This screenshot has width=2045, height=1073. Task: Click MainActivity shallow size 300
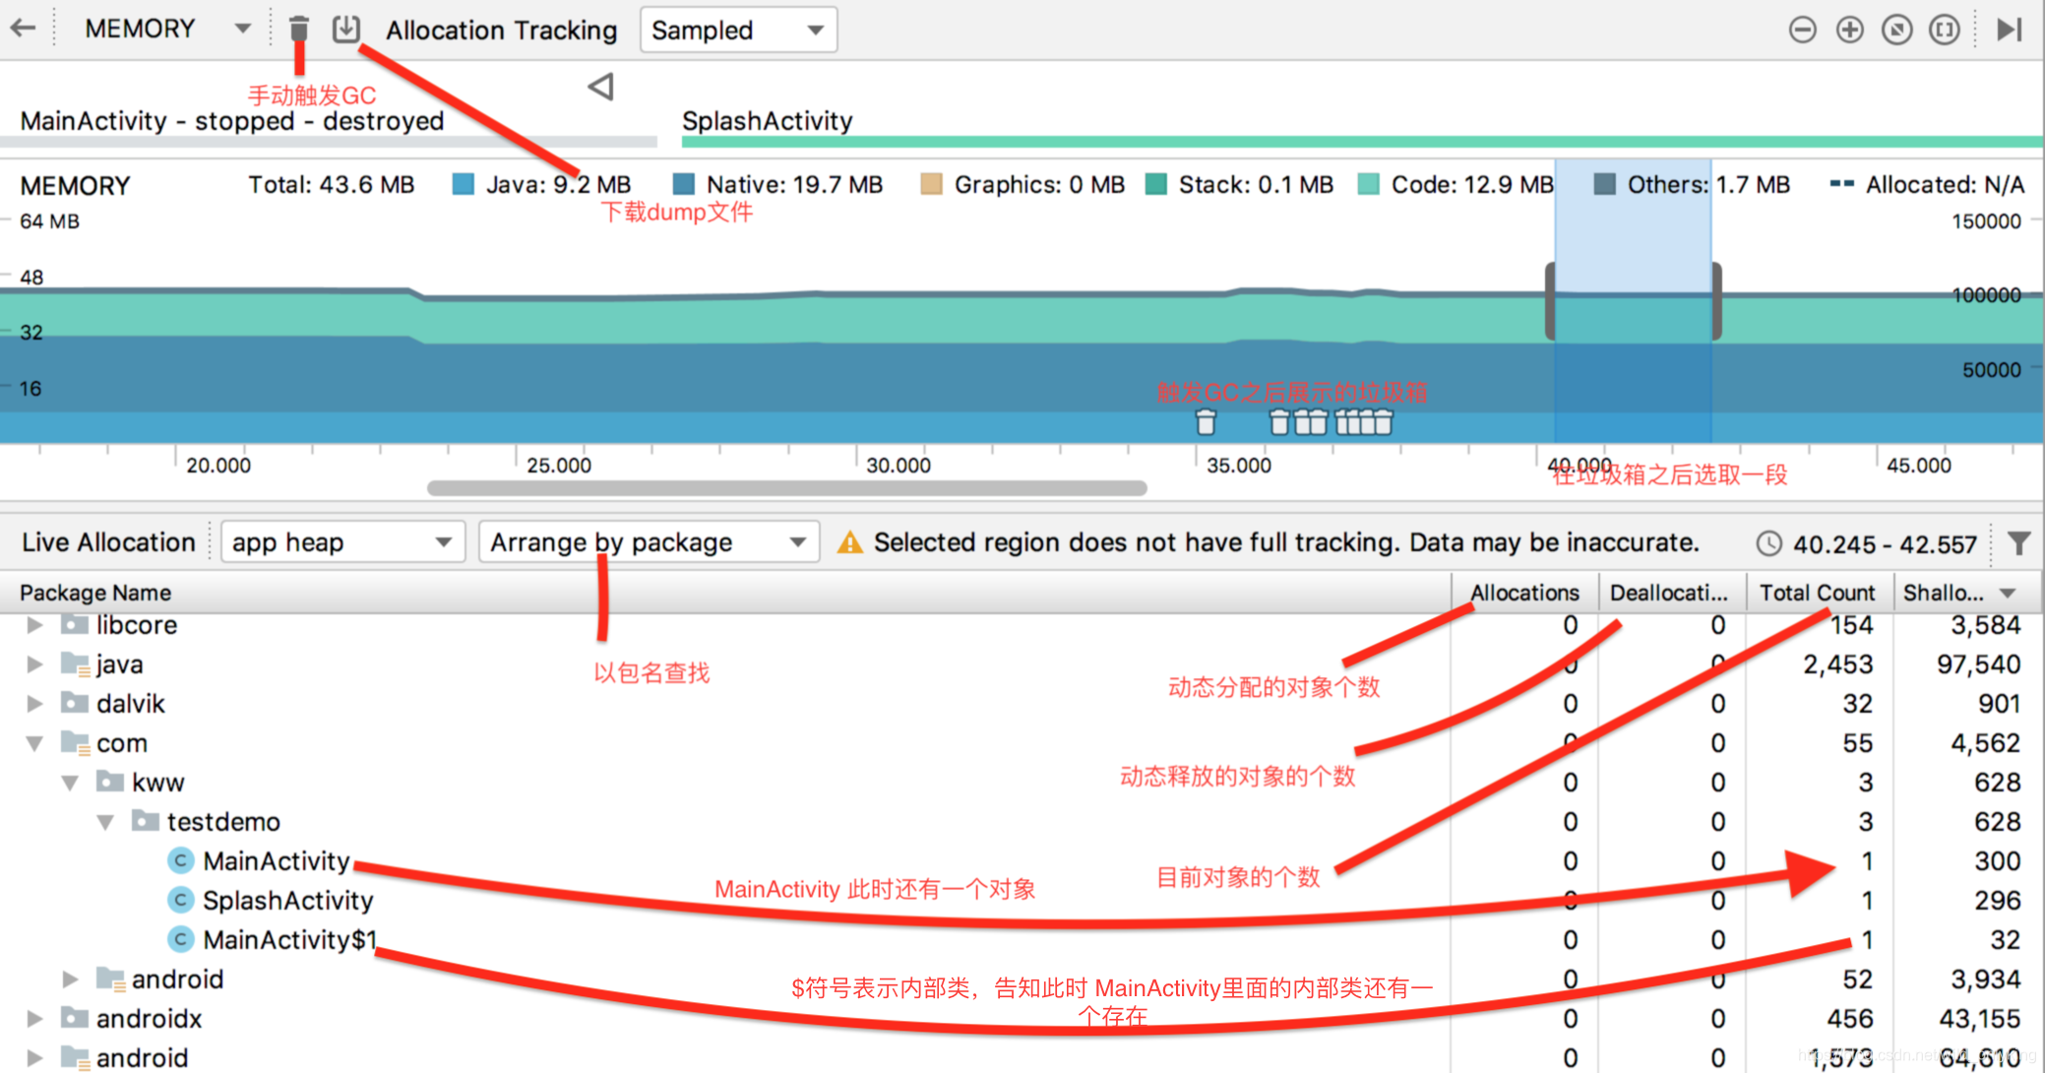[x=1998, y=861]
